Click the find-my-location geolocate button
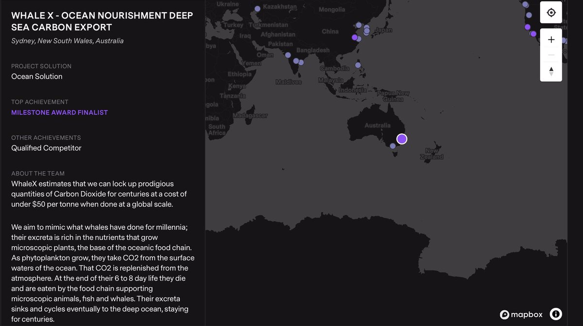Image resolution: width=583 pixels, height=326 pixels. point(551,13)
